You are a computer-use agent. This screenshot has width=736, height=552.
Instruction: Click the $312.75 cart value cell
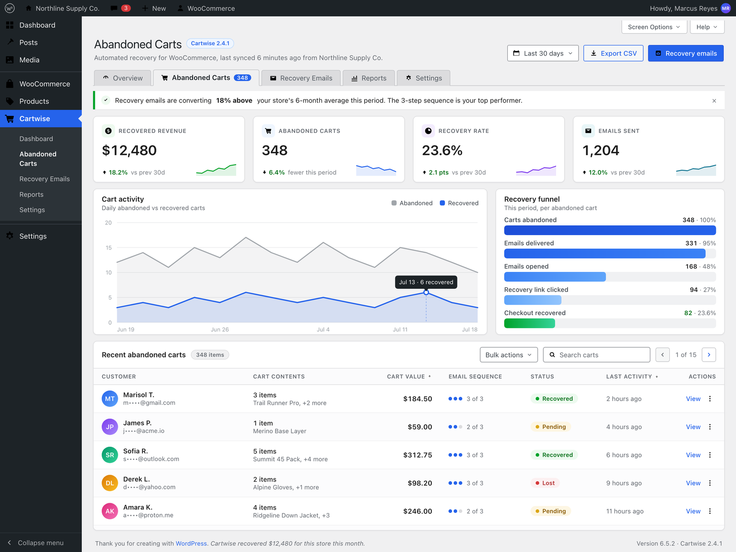[x=418, y=455]
